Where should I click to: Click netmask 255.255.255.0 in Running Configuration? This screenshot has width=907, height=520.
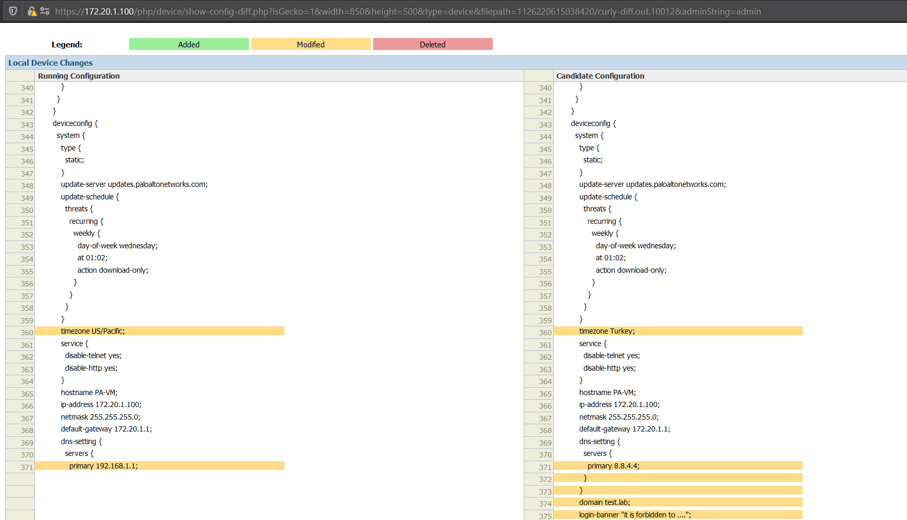(x=101, y=417)
